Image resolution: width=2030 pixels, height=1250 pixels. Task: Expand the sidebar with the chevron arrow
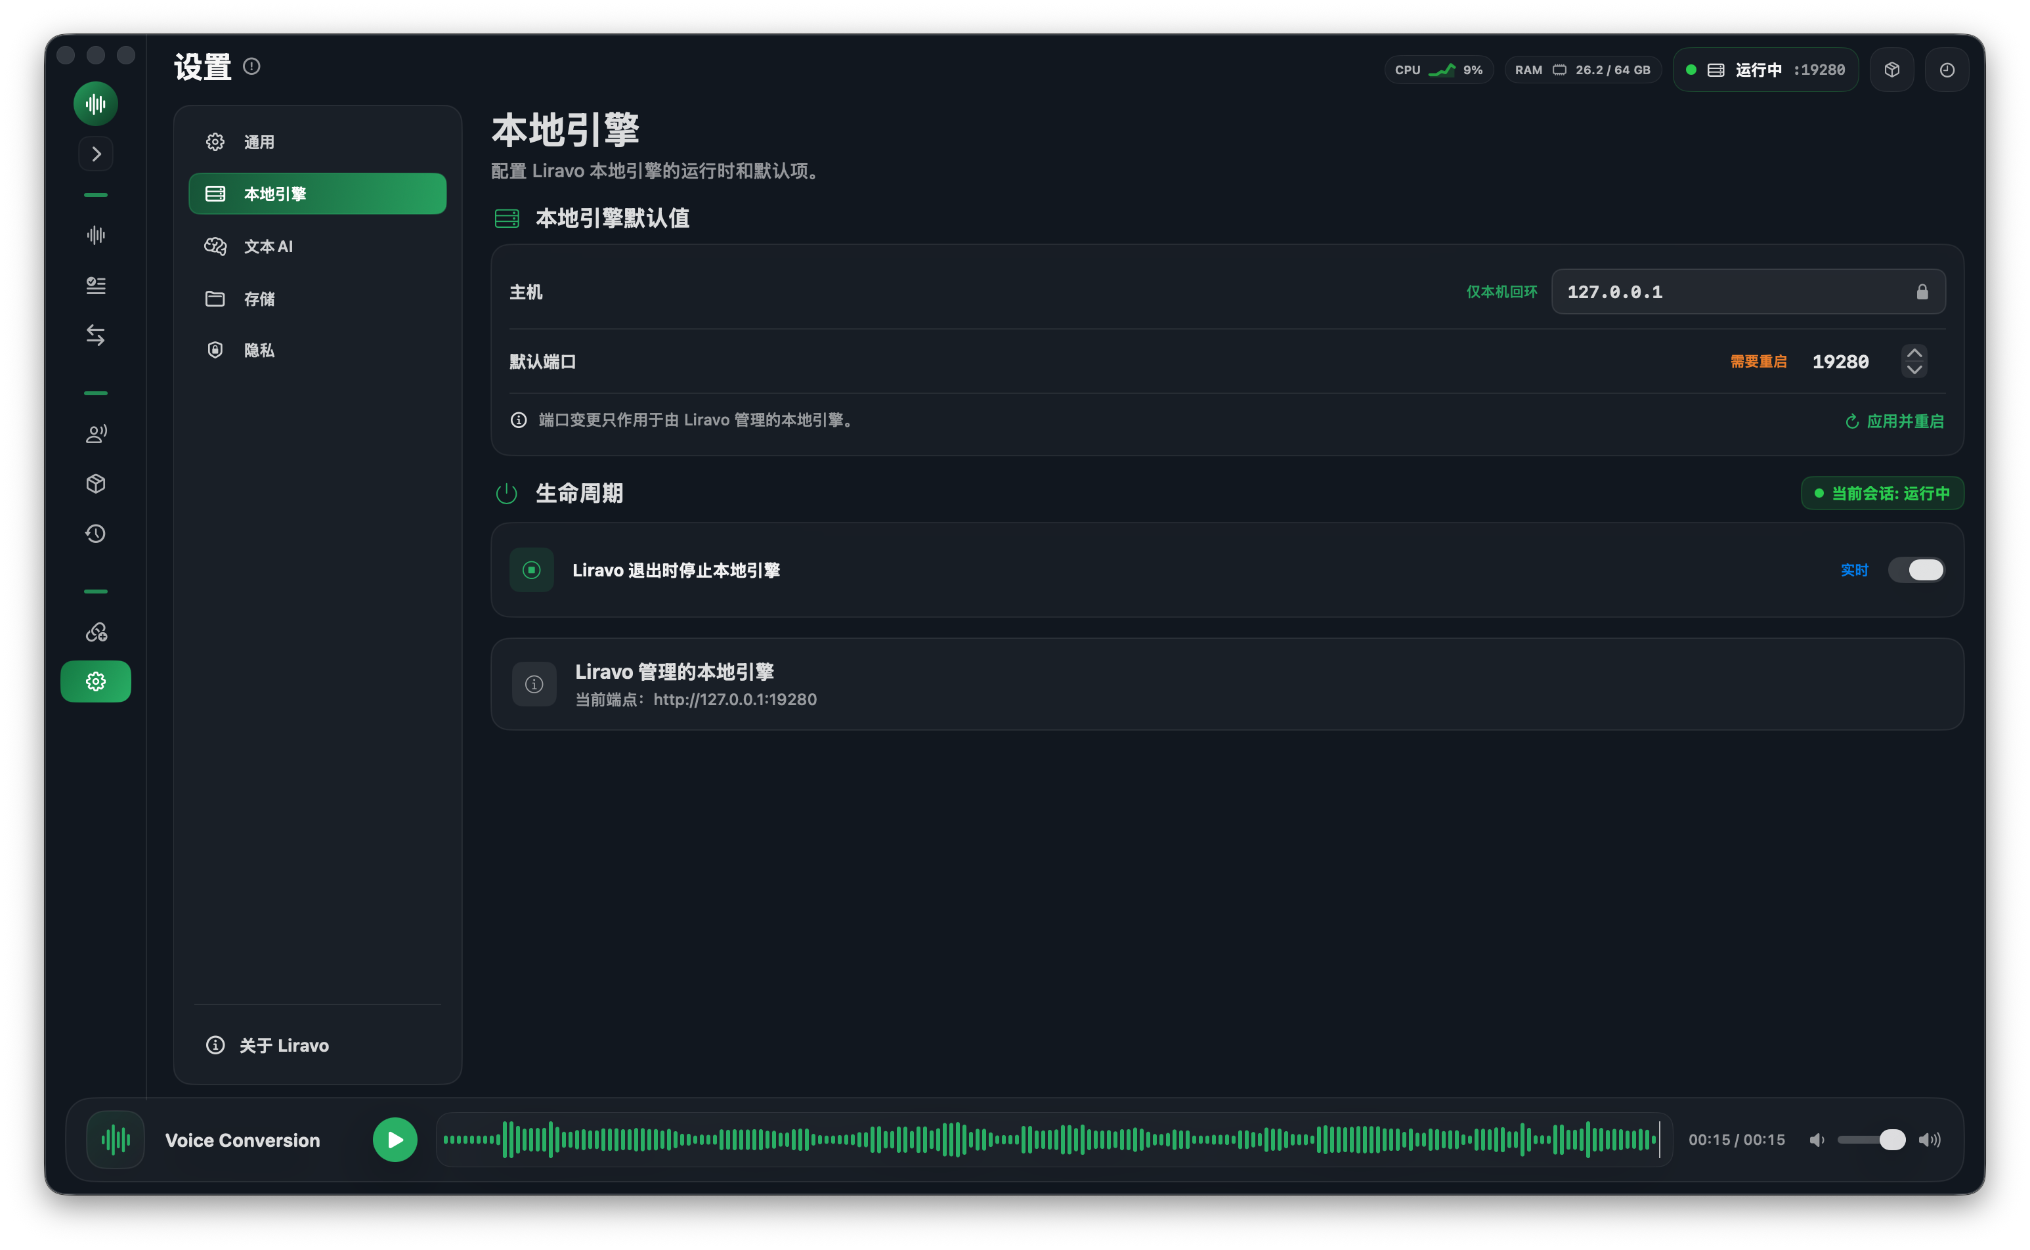click(x=96, y=154)
